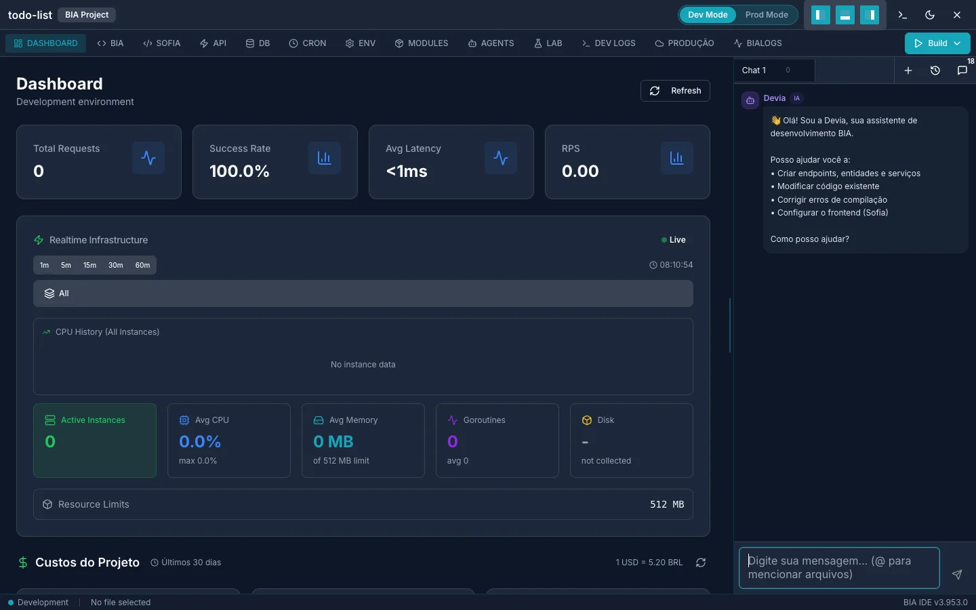
Task: Open the LAB tab
Action: click(548, 43)
